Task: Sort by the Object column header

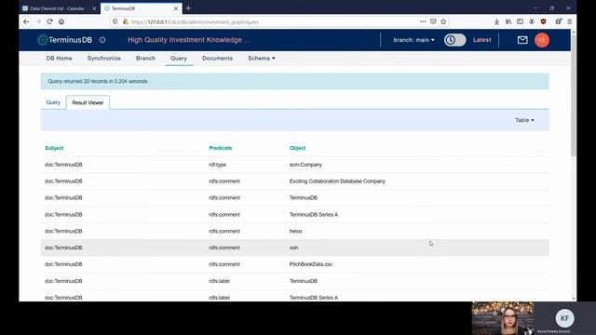Action: 297,148
